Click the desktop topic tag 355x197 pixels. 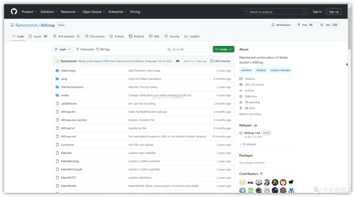261,70
